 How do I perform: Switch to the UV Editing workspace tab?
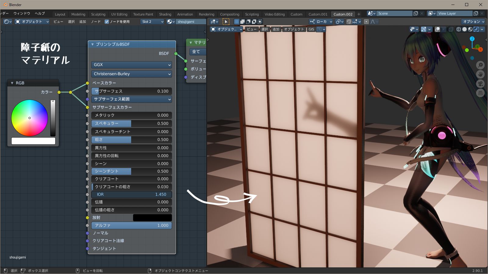coord(119,14)
